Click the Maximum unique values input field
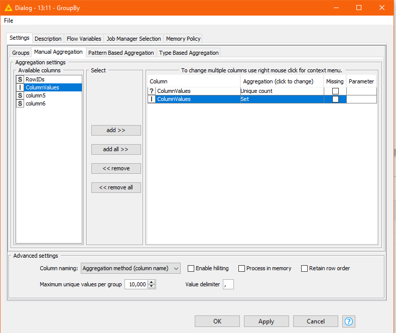396x333 pixels. tap(137, 284)
